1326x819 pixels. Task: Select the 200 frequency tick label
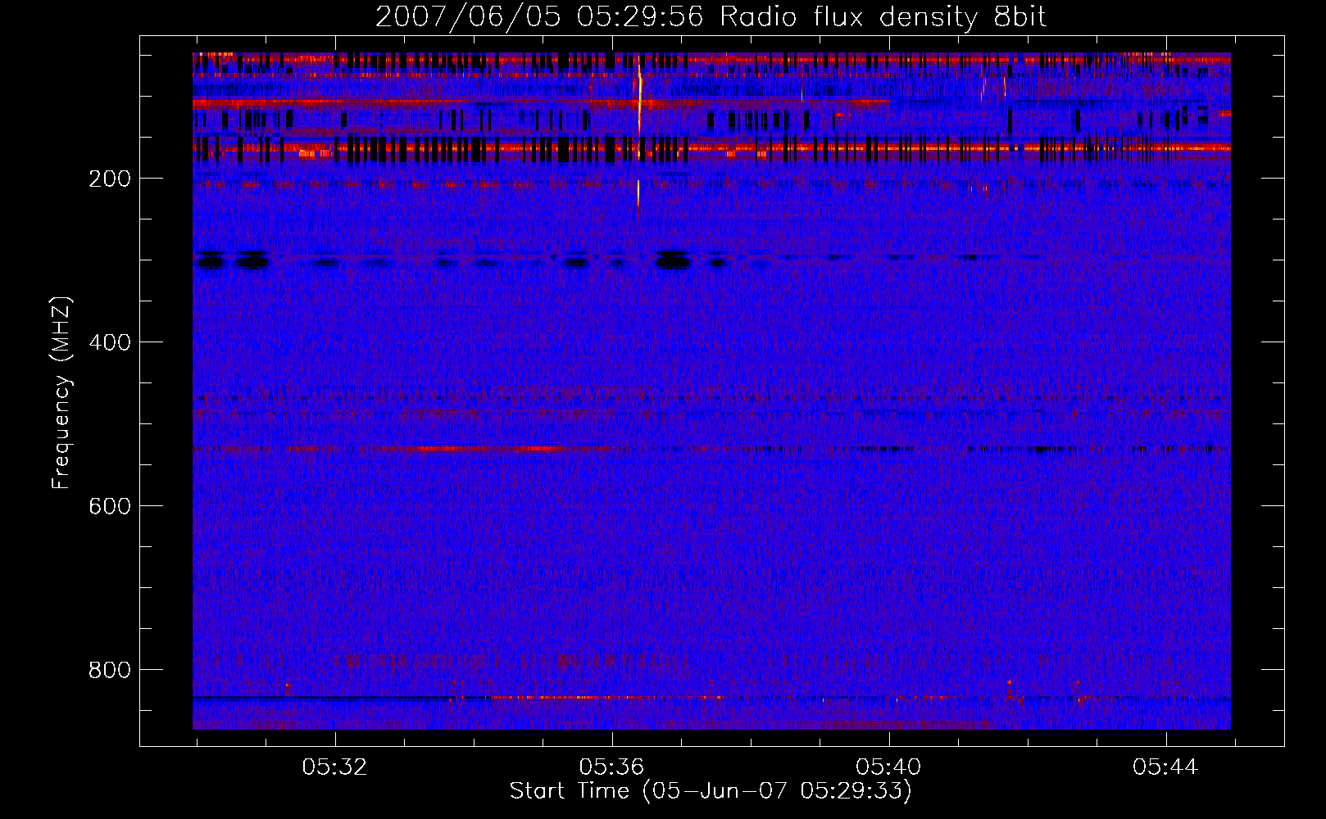(x=110, y=179)
